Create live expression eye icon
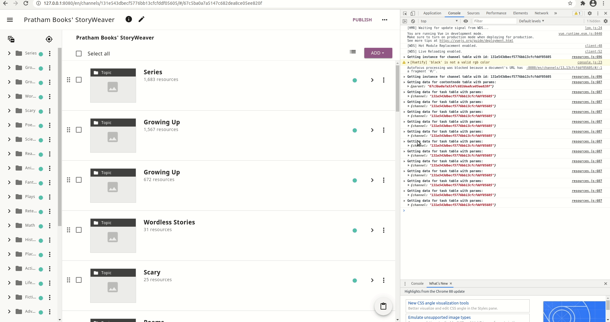 tap(466, 21)
